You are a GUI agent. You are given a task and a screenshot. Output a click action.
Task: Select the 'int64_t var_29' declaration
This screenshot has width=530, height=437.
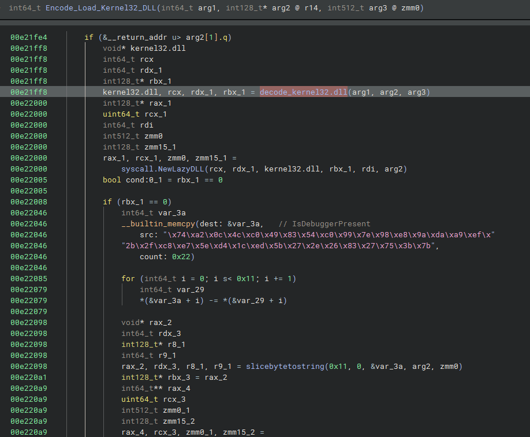[172, 289]
